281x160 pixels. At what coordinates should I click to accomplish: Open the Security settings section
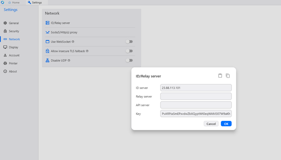pos(14,31)
